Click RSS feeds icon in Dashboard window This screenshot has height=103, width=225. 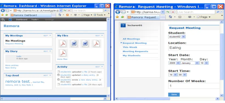(67, 15)
